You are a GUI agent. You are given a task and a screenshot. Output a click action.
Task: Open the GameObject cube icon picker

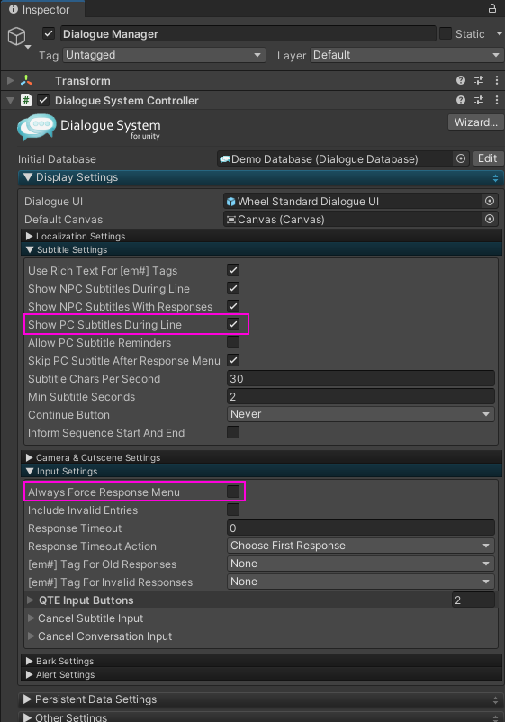click(18, 36)
